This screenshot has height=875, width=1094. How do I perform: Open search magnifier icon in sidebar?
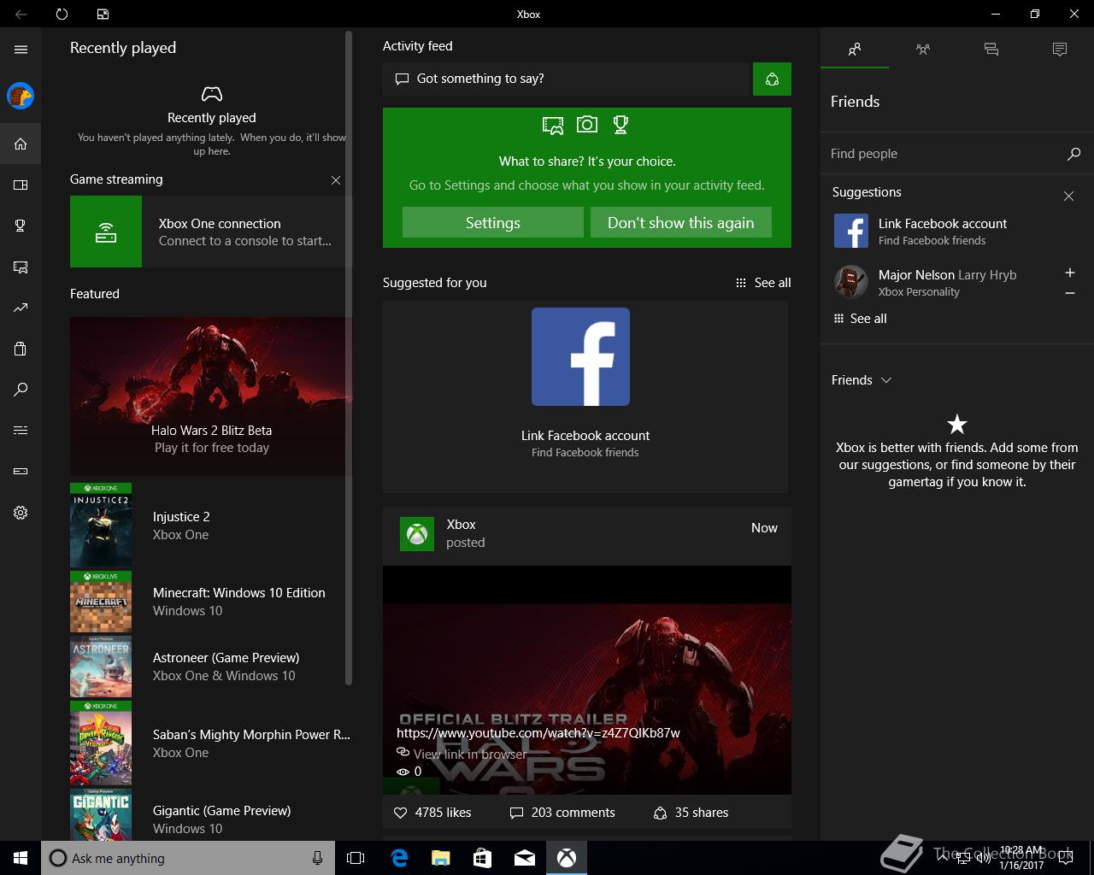[21, 390]
